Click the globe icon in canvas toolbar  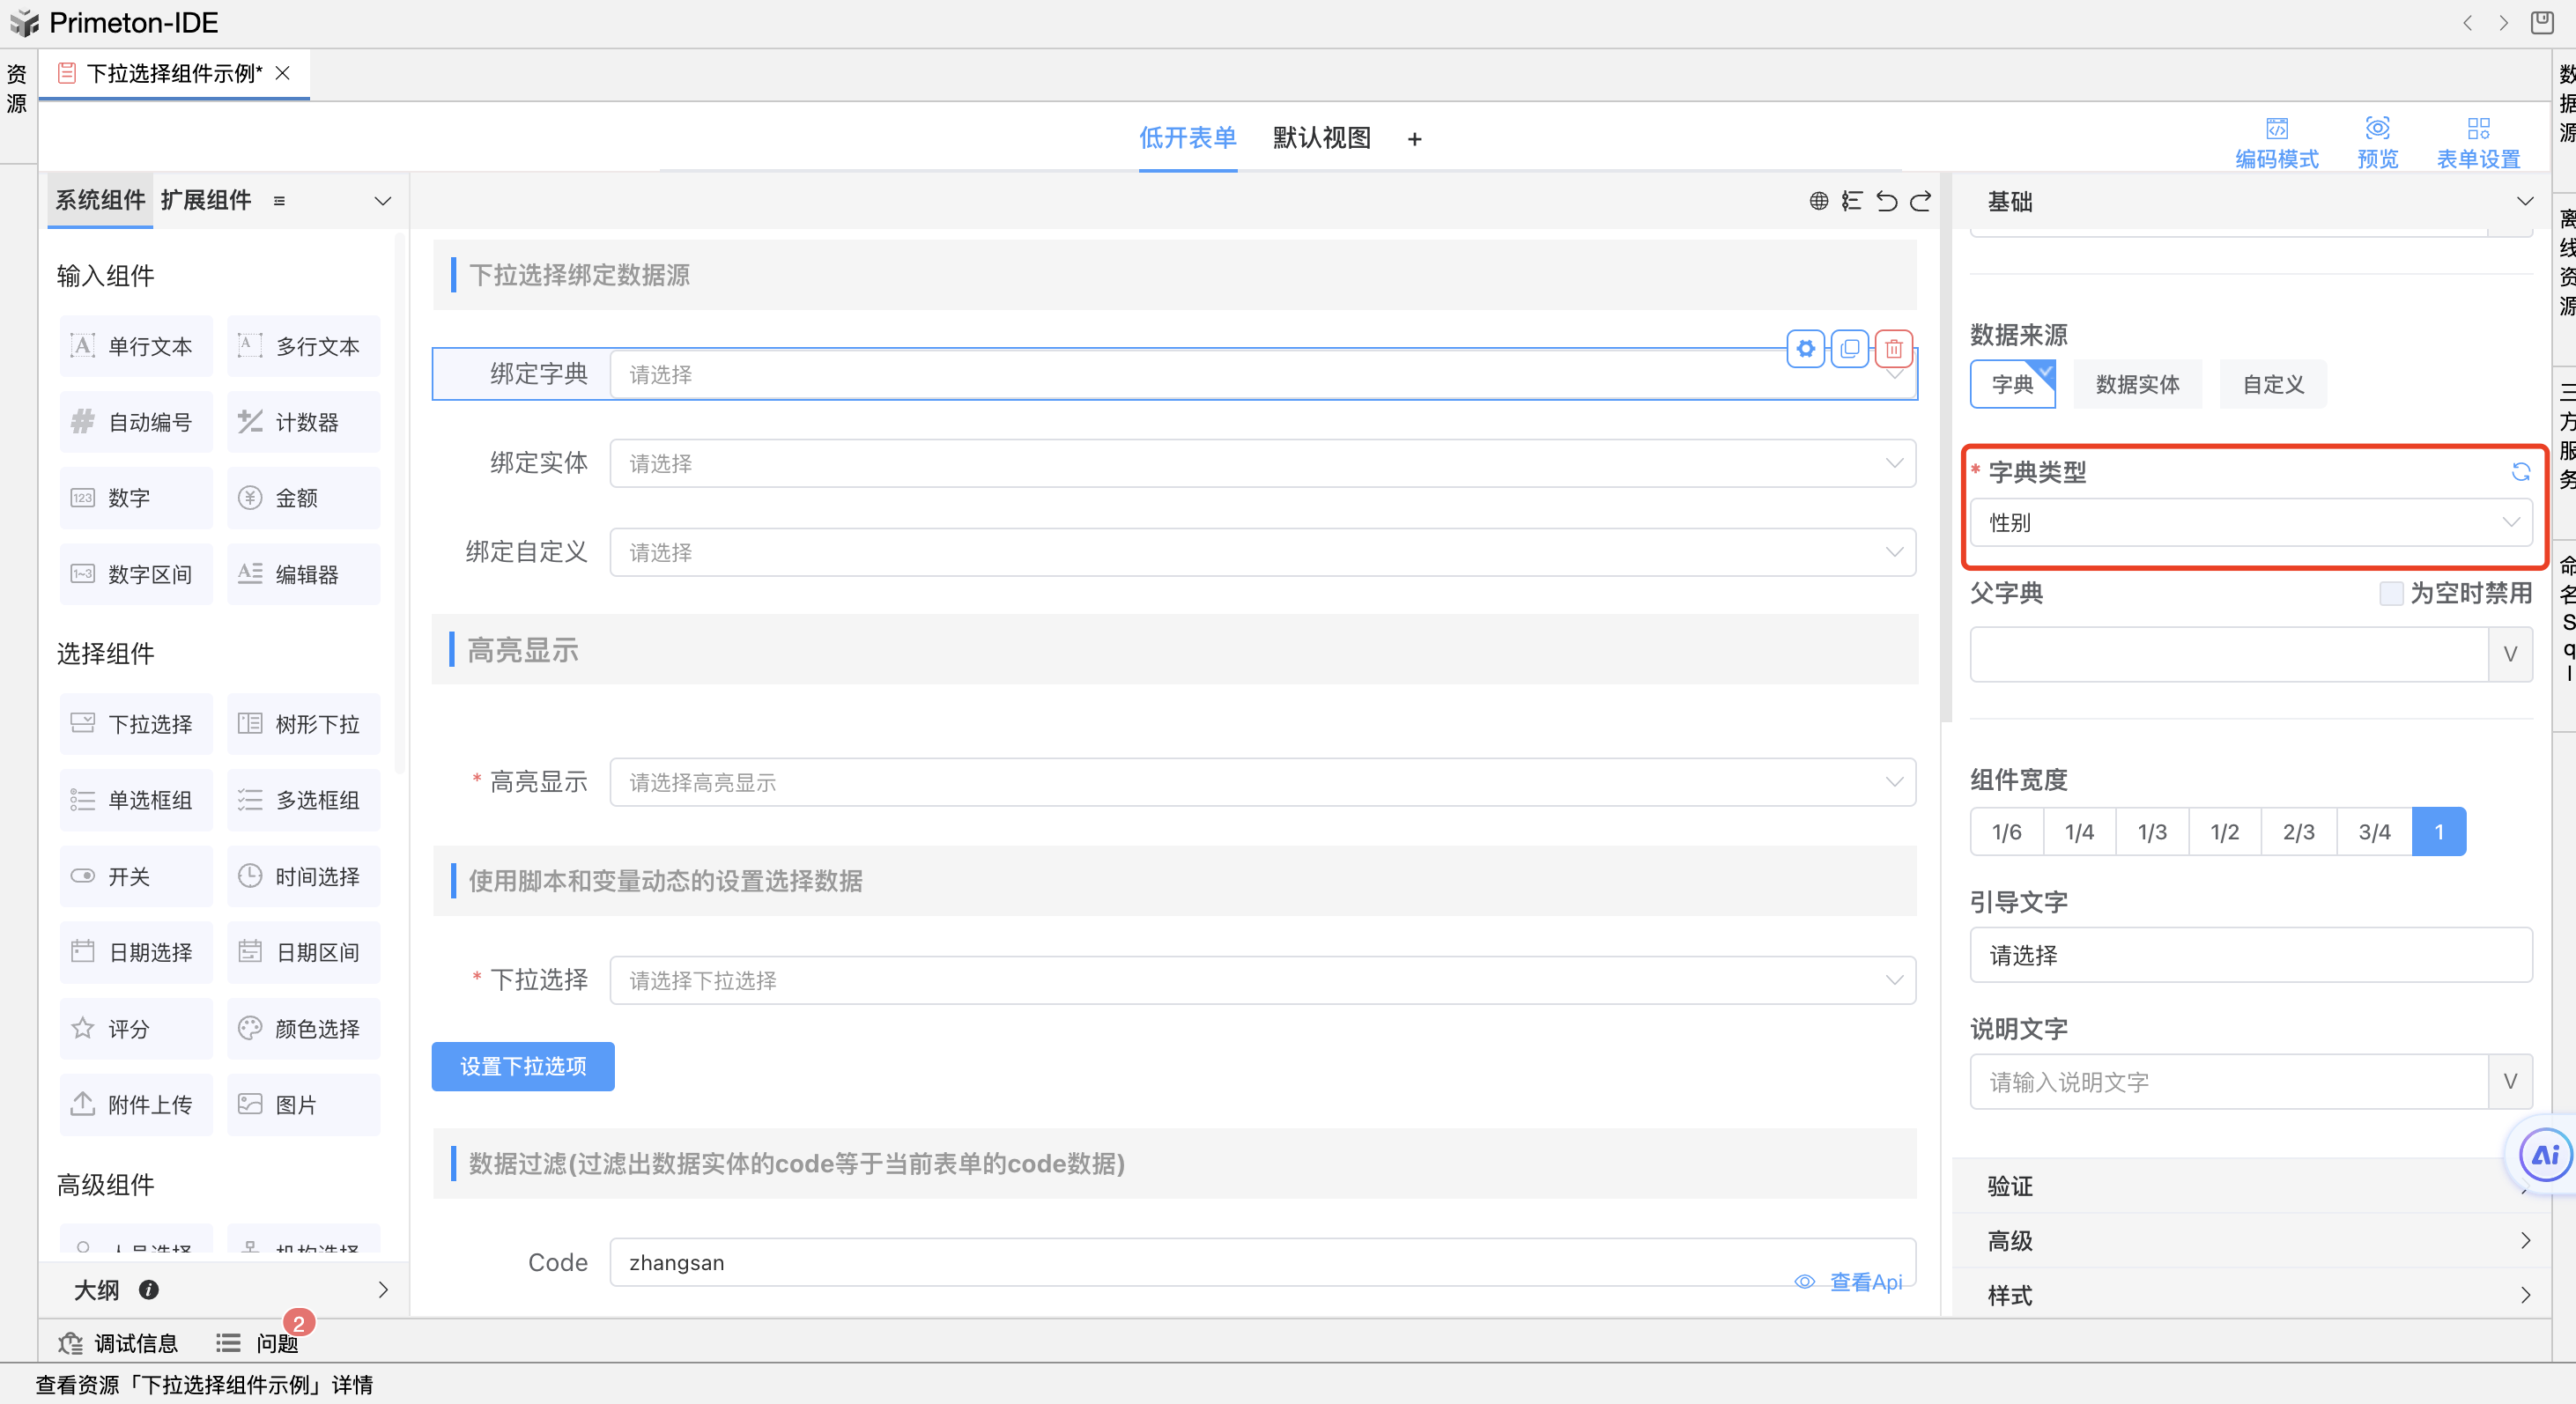pyautogui.click(x=1819, y=201)
